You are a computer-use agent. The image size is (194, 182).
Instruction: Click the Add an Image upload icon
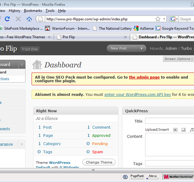coord(175,130)
